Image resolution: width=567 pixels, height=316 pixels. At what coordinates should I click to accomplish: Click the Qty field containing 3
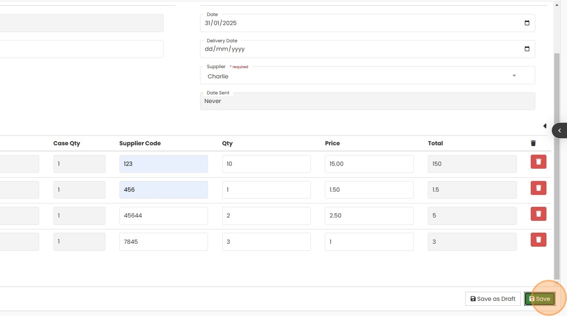coord(266,242)
